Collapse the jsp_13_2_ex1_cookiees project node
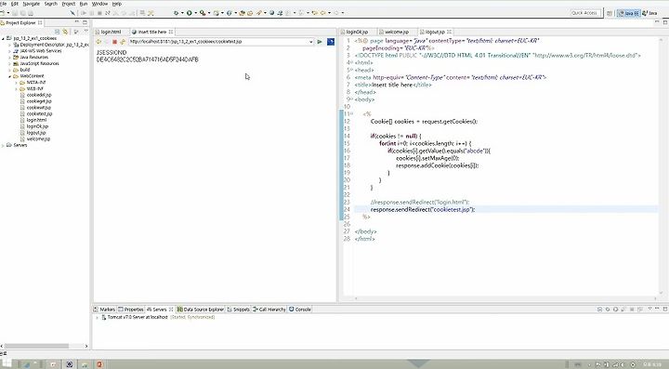This screenshot has height=369, width=669. 4,38
